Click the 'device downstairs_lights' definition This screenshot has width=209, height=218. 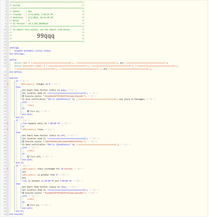tap(96, 68)
